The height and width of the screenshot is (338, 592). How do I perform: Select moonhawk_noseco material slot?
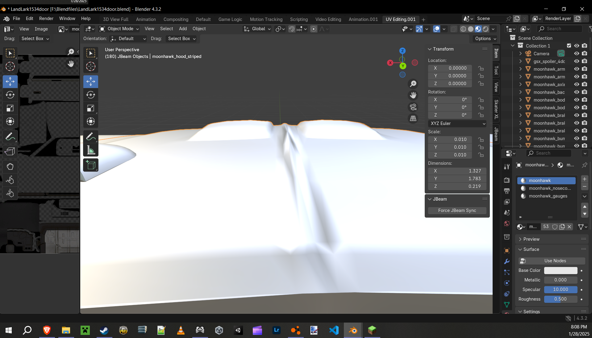click(546, 188)
